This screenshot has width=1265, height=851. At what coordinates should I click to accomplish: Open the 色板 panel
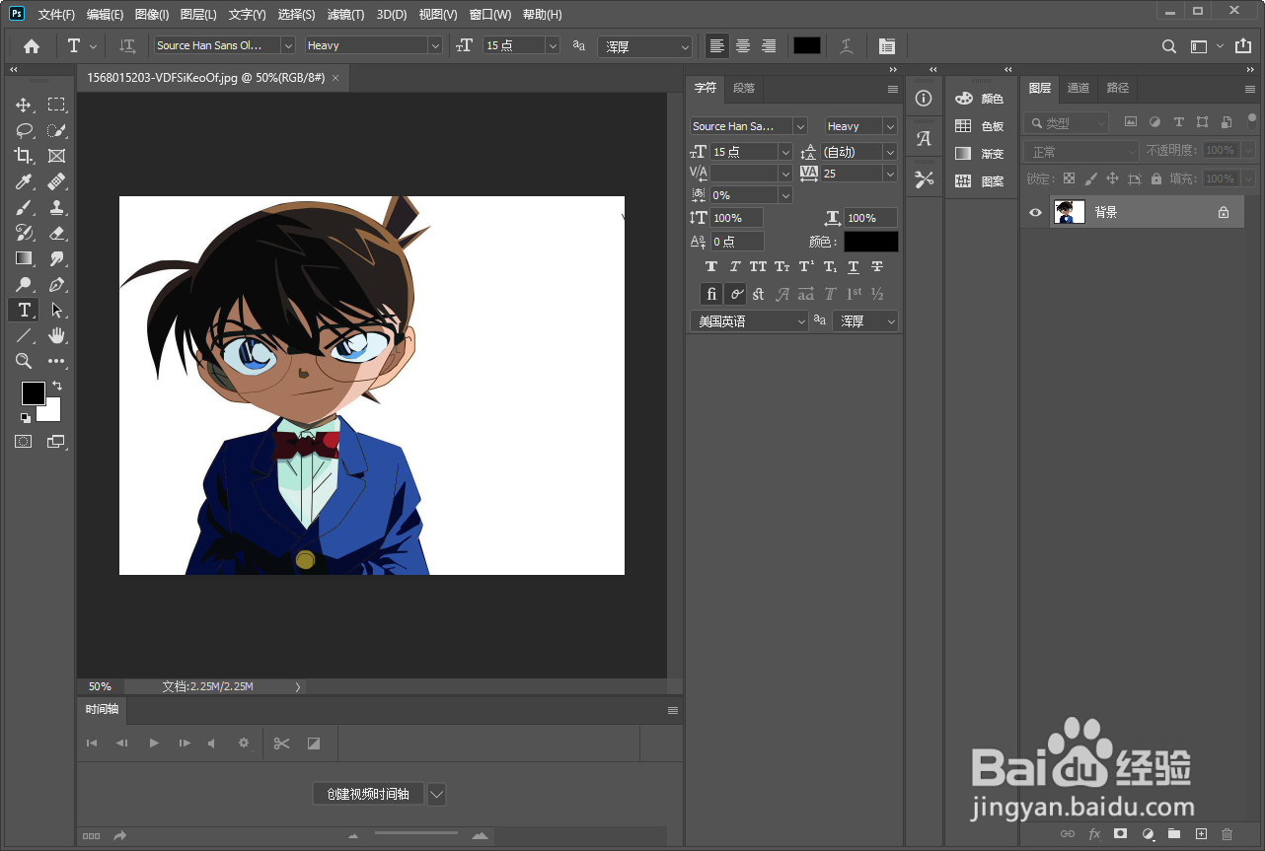[980, 126]
